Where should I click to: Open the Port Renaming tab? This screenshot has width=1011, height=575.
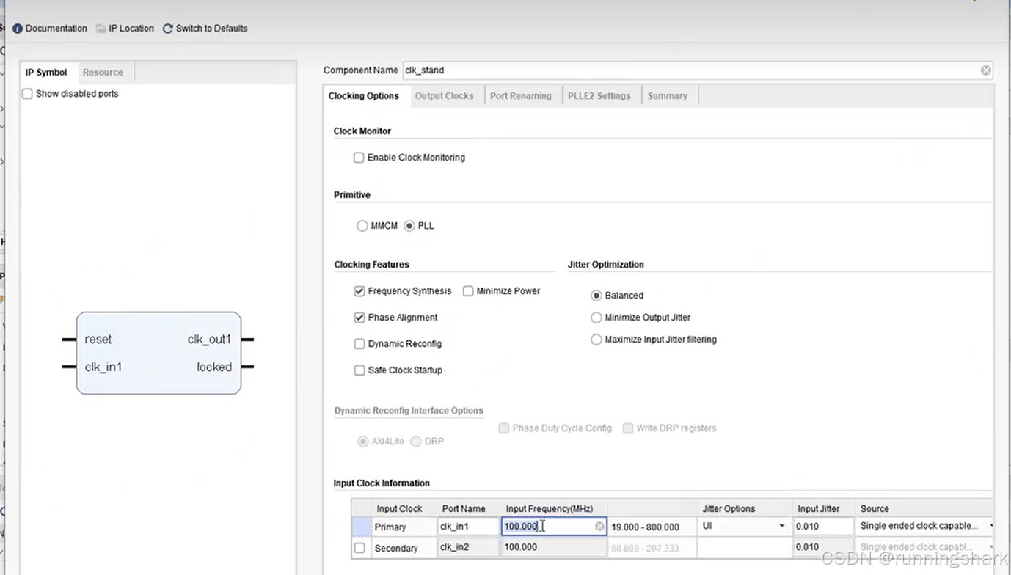pos(521,96)
